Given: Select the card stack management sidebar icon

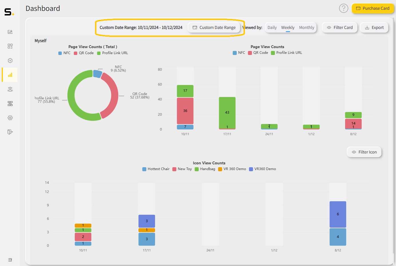Looking at the screenshot, I should [x=10, y=103].
